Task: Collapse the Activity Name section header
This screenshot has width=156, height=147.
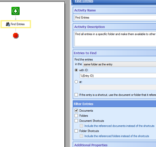Action: [115, 10]
